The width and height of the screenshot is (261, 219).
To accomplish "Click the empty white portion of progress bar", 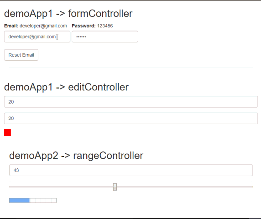I will point(43,200).
